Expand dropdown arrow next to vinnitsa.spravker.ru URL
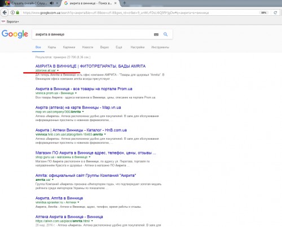The image size is (282, 227). coord(78,202)
